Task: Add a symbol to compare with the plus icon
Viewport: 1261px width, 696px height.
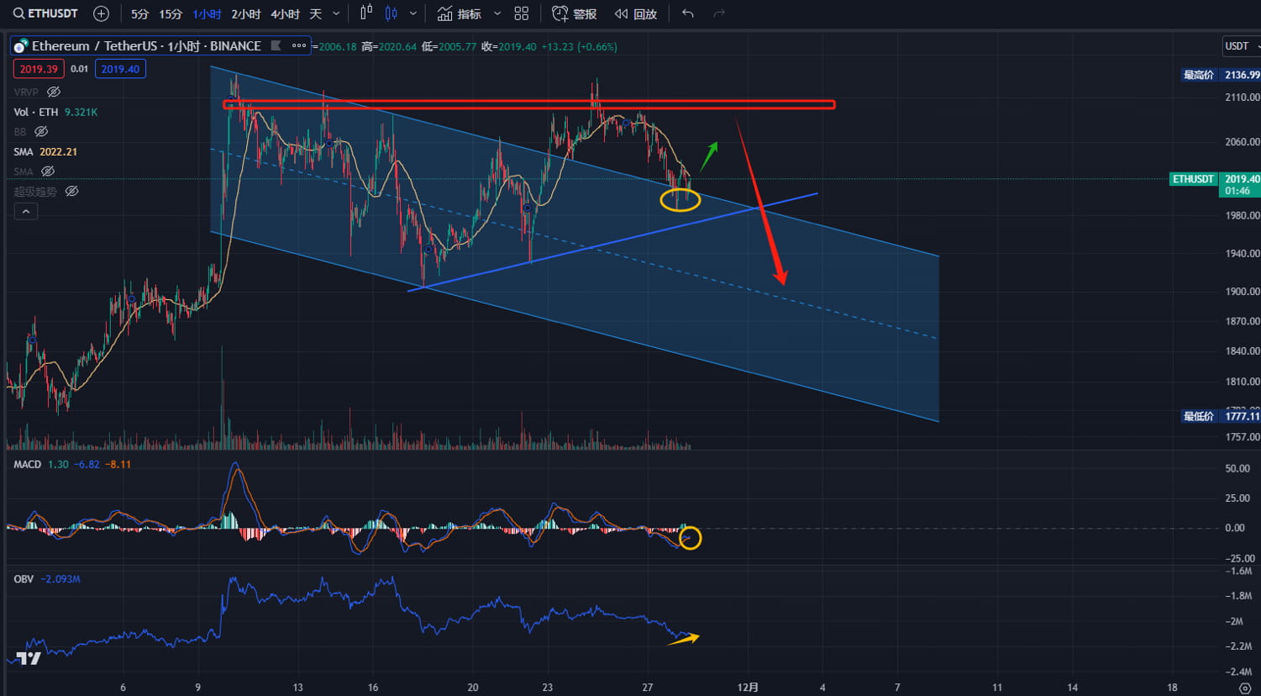Action: pos(101,13)
